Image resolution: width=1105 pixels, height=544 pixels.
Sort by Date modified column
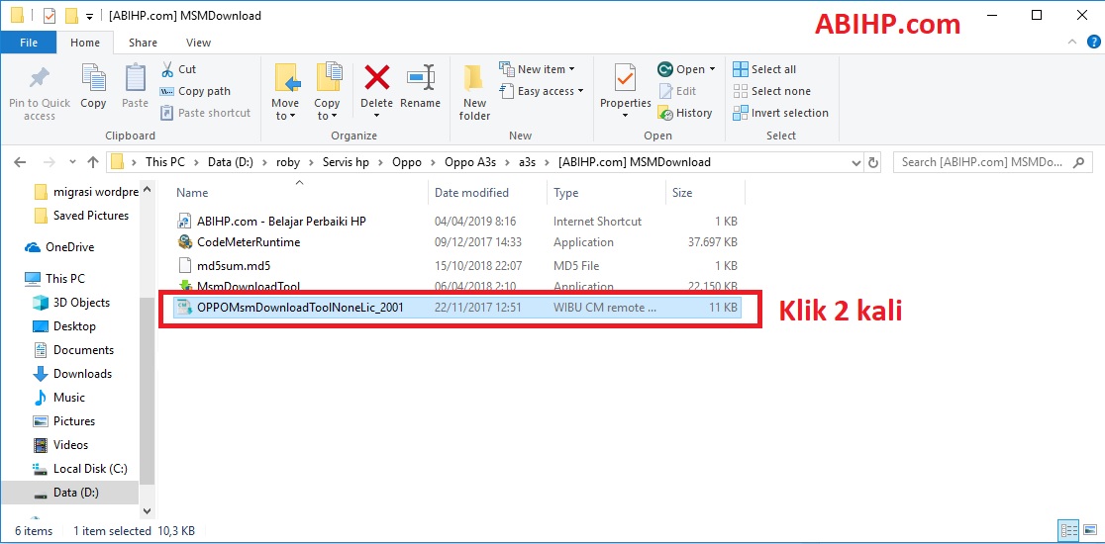coord(471,193)
